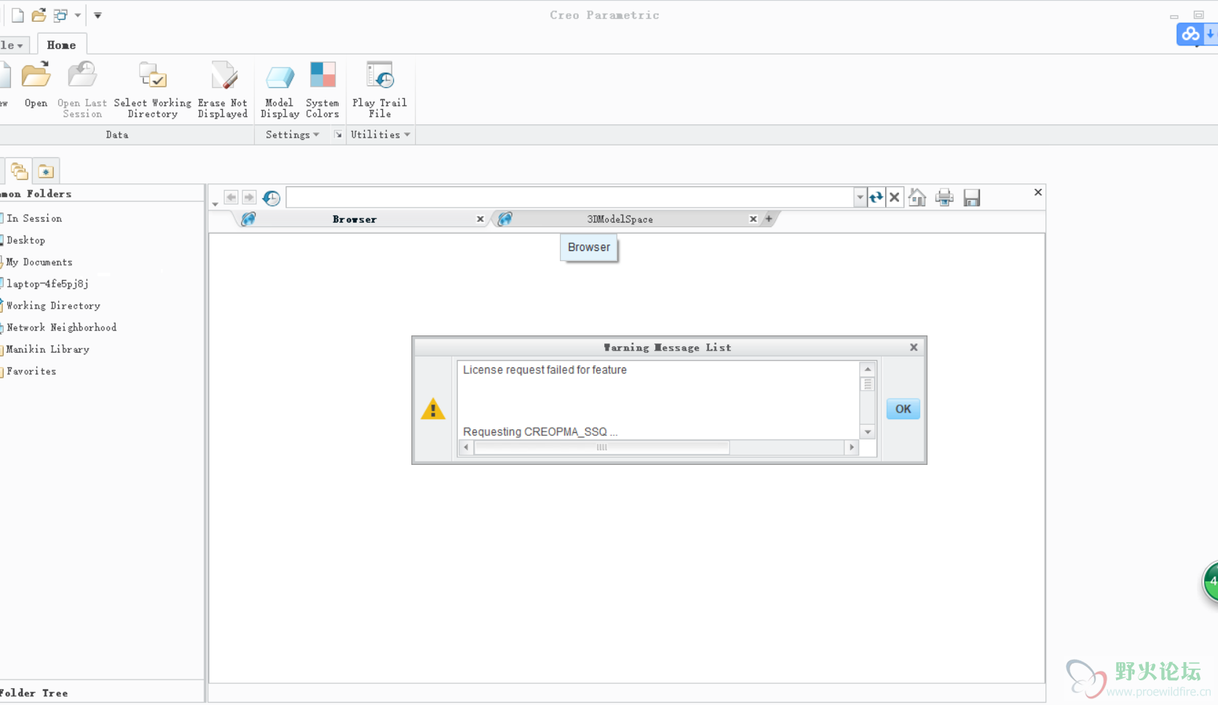Open the Desktop folder
The width and height of the screenshot is (1218, 705).
(25, 240)
